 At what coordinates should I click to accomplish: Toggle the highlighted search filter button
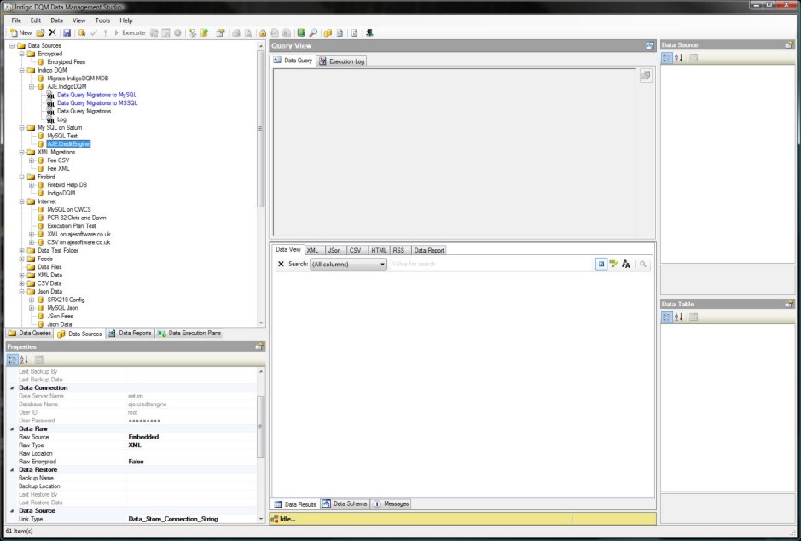tap(601, 265)
